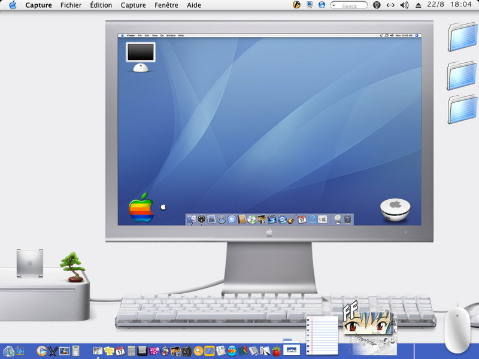Click the 22/8 date in menu bar
Viewport: 479px width, 359px height.
tap(435, 5)
